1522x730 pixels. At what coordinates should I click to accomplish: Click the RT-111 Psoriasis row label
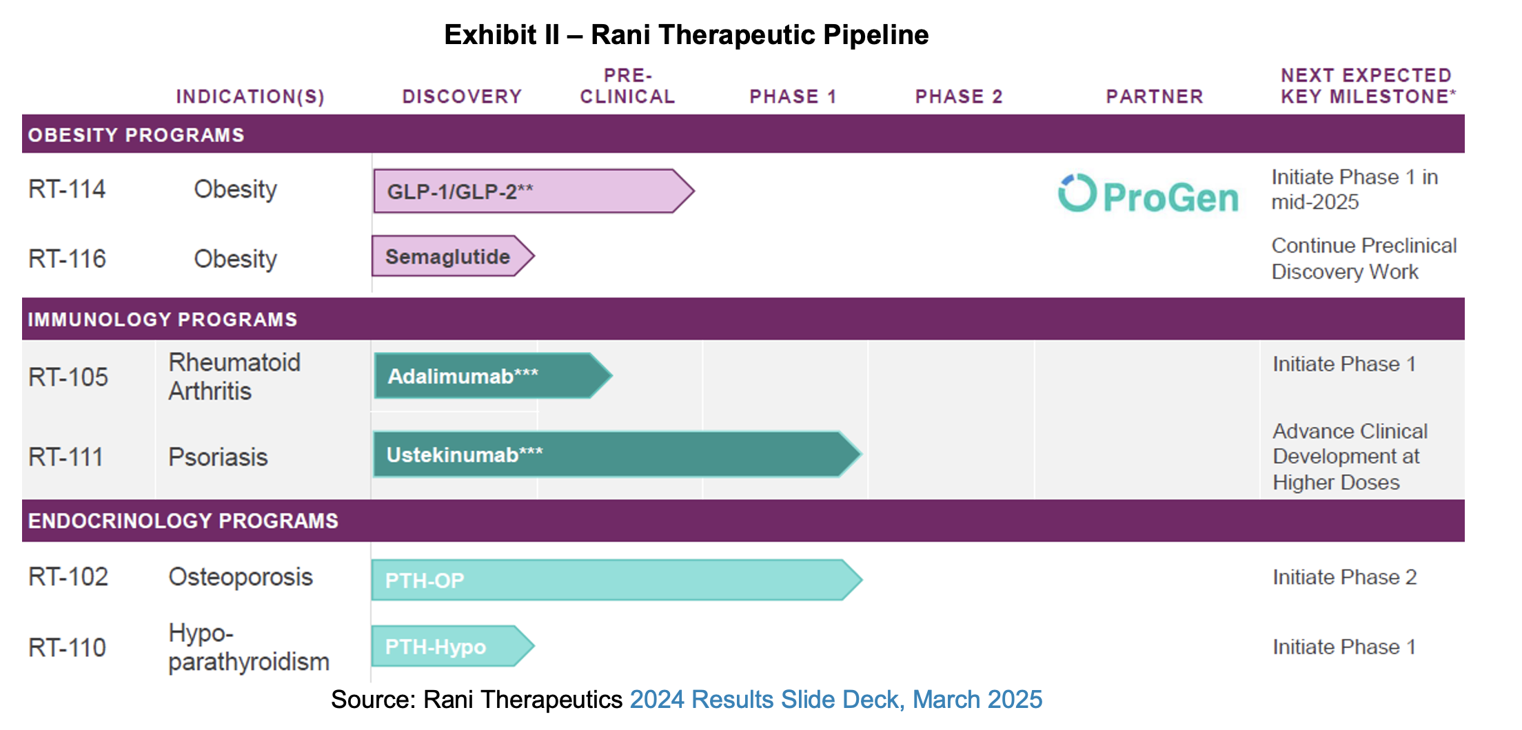[218, 457]
